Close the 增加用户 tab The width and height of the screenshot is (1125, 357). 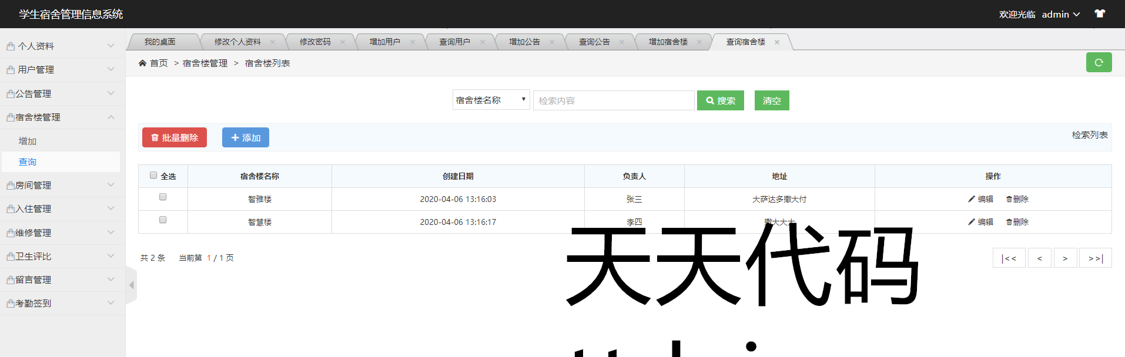[x=413, y=42]
